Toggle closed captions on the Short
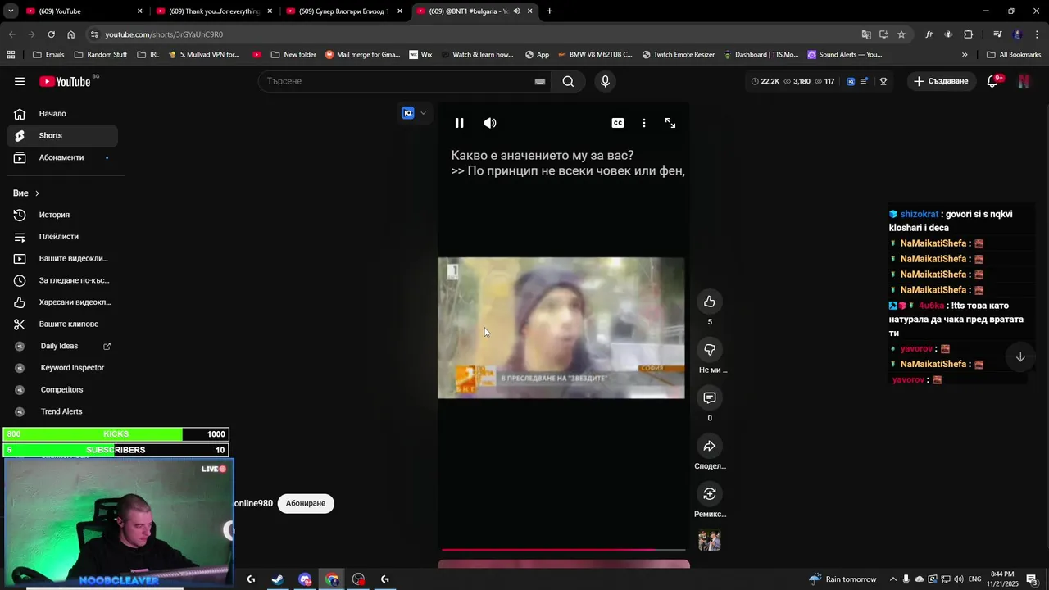The height and width of the screenshot is (590, 1049). tap(618, 123)
